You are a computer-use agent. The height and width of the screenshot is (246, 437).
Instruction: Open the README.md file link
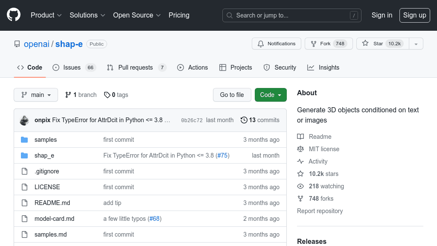(52, 203)
